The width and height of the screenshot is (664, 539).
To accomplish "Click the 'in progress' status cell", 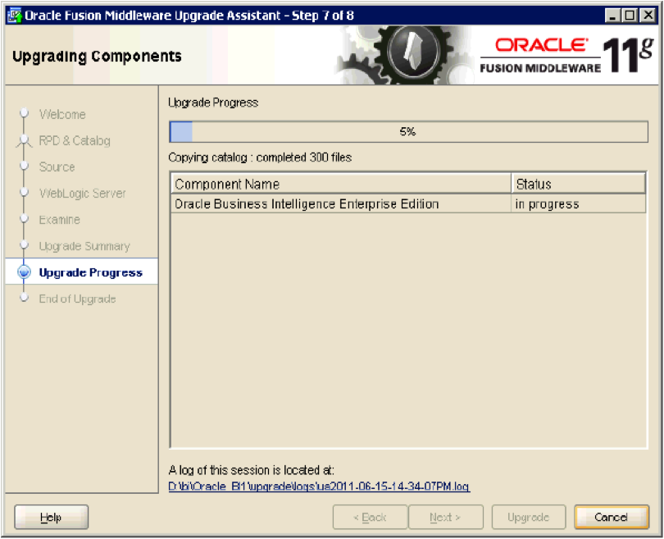I will click(x=579, y=203).
